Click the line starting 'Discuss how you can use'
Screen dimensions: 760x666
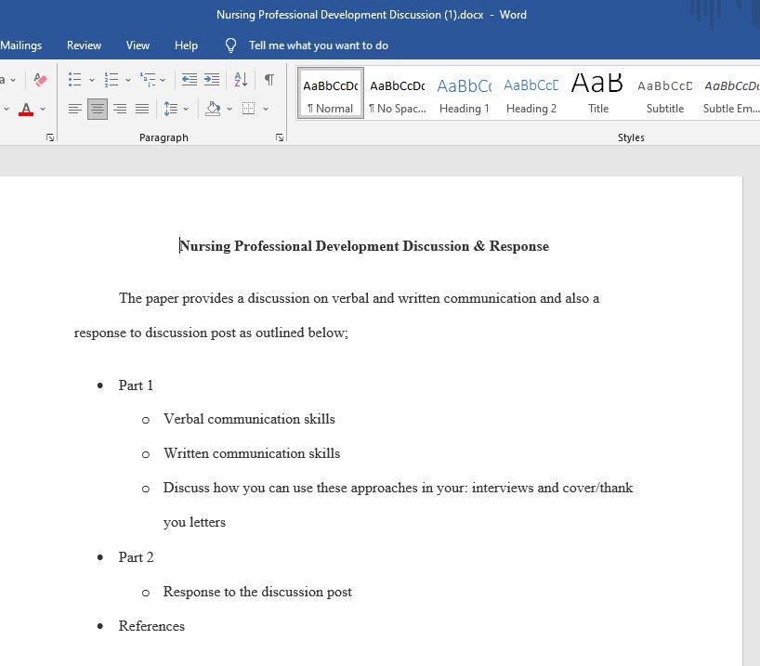(x=398, y=488)
